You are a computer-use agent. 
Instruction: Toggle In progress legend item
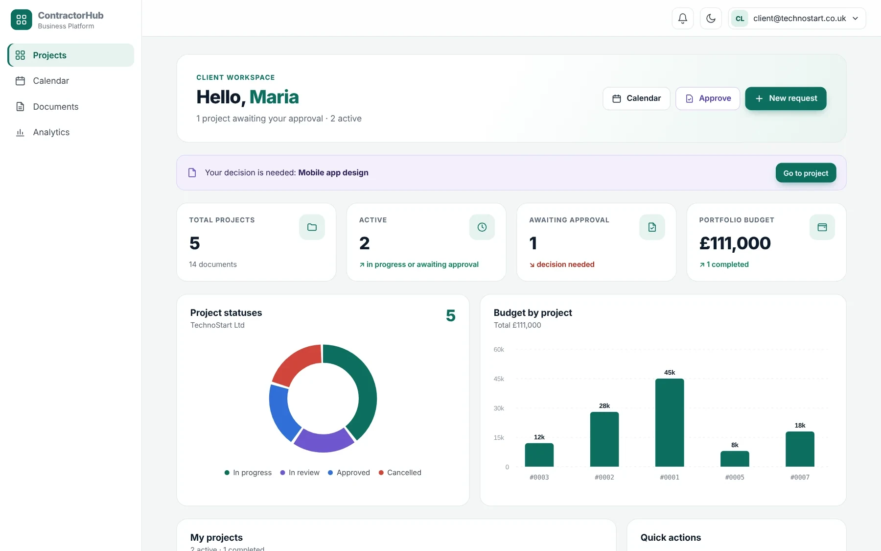tap(248, 473)
